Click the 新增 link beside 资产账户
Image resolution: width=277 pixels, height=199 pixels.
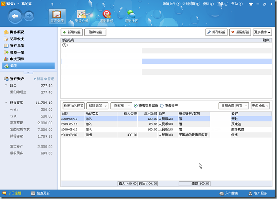(39, 79)
